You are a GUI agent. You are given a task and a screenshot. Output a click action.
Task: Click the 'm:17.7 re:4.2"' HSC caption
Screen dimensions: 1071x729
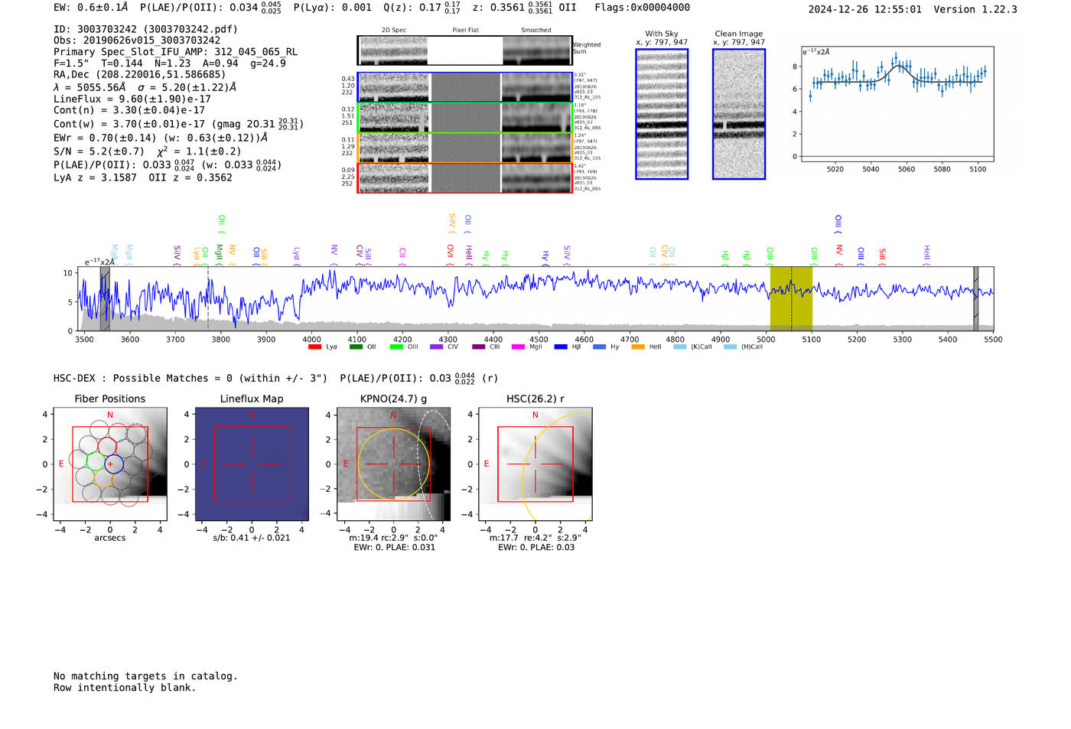tap(535, 538)
